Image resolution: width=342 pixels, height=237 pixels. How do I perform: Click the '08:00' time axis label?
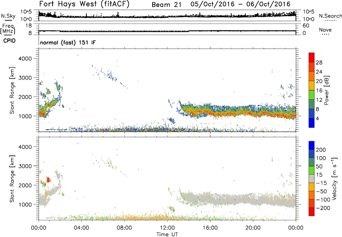[x=124, y=228]
